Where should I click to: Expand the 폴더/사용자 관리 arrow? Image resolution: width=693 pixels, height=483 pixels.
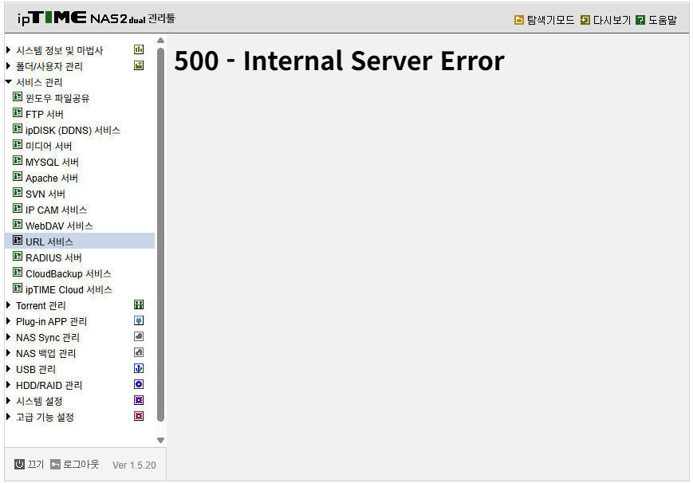(x=9, y=66)
